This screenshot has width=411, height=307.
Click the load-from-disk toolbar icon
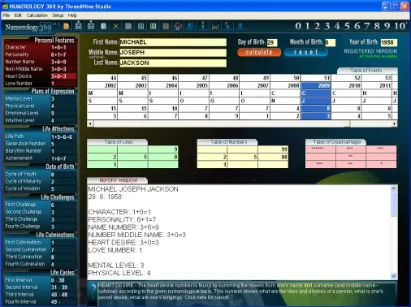[x=79, y=25]
